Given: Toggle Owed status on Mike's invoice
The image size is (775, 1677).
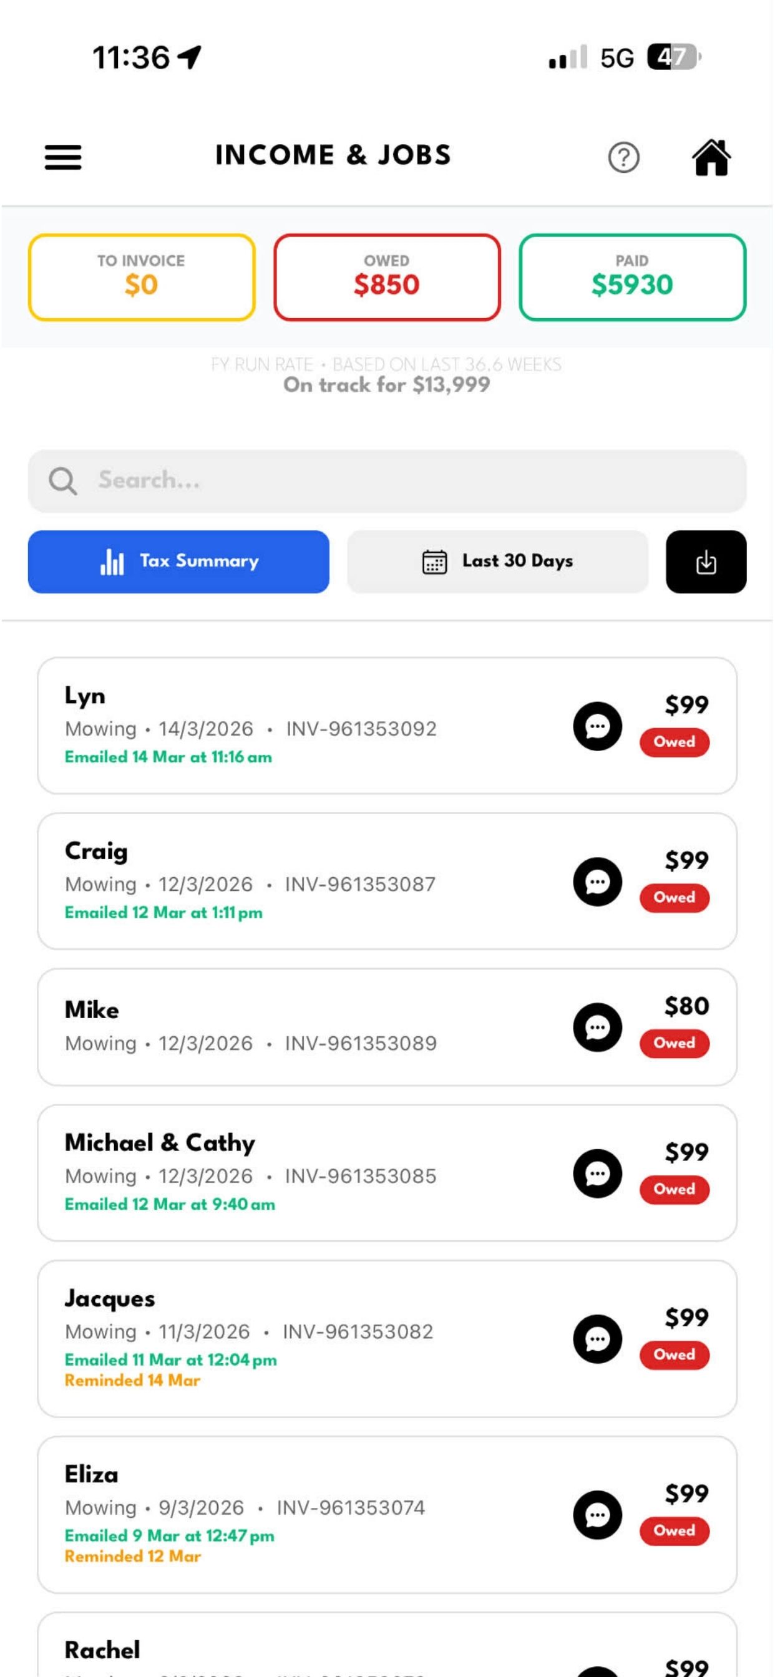Looking at the screenshot, I should coord(674,1043).
